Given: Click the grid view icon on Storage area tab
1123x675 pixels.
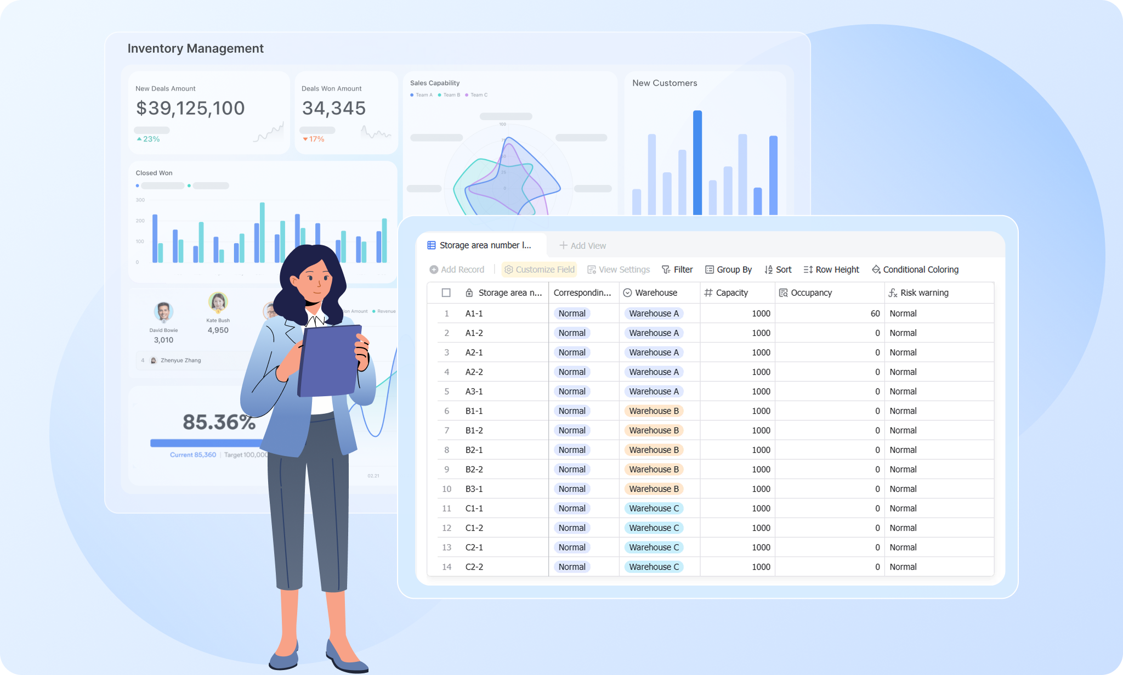Looking at the screenshot, I should pos(432,245).
